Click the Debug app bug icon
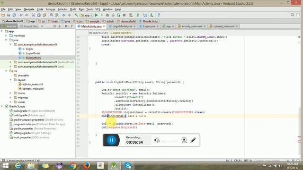 click(107, 15)
